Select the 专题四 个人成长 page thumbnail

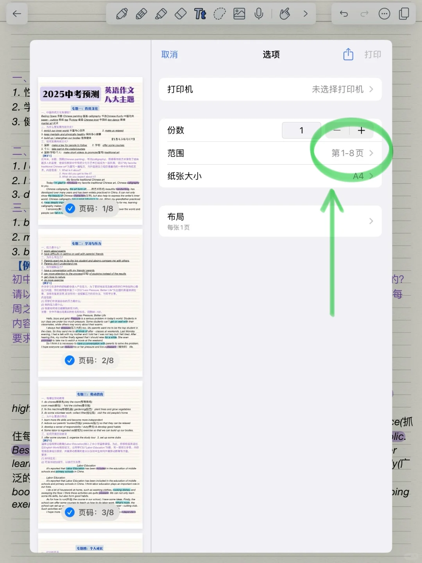click(90, 543)
